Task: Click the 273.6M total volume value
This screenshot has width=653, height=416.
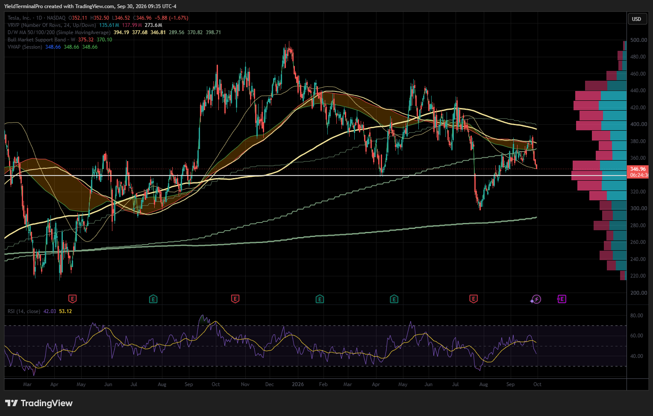Action: pyautogui.click(x=153, y=25)
